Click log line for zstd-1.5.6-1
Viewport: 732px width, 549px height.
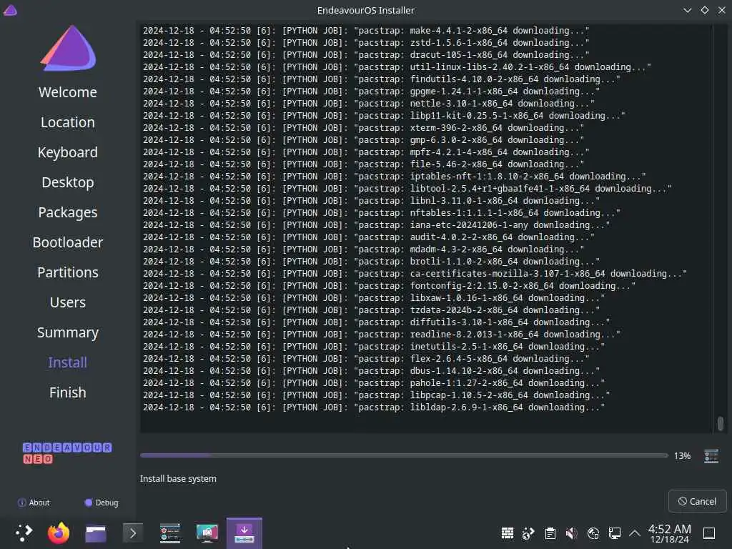point(366,42)
